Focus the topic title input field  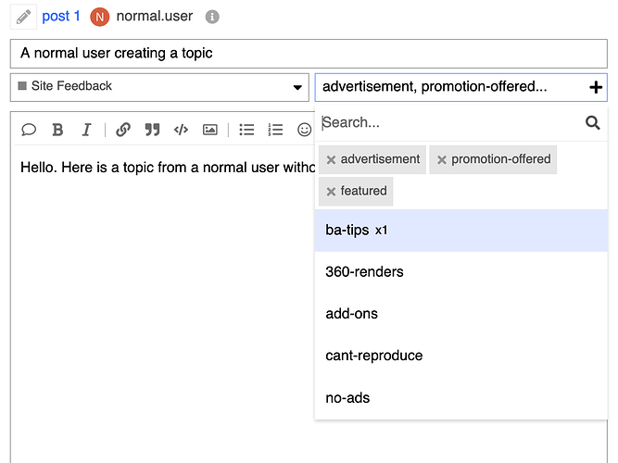(309, 53)
